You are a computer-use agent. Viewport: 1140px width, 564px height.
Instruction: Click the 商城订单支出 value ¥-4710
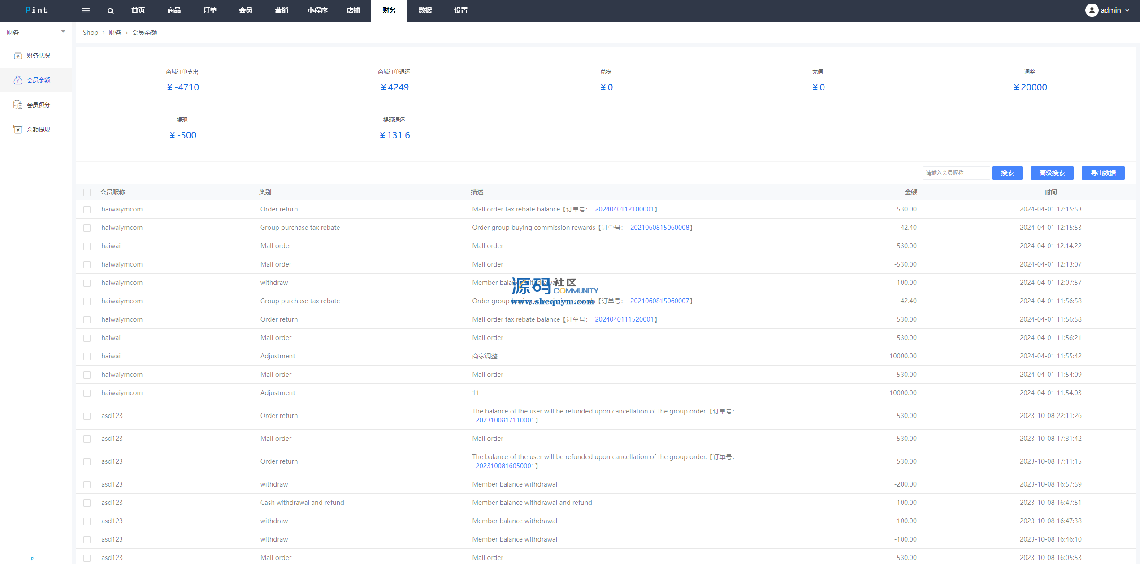[x=182, y=87]
